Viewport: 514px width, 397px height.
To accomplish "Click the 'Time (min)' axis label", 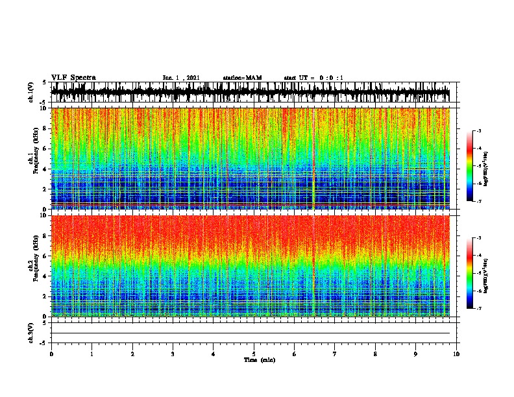I will 260,360.
